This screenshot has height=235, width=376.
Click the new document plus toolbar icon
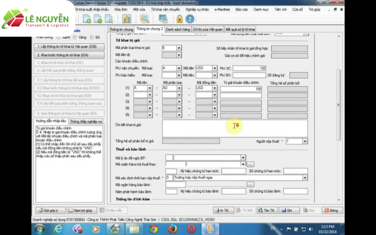click(x=87, y=18)
